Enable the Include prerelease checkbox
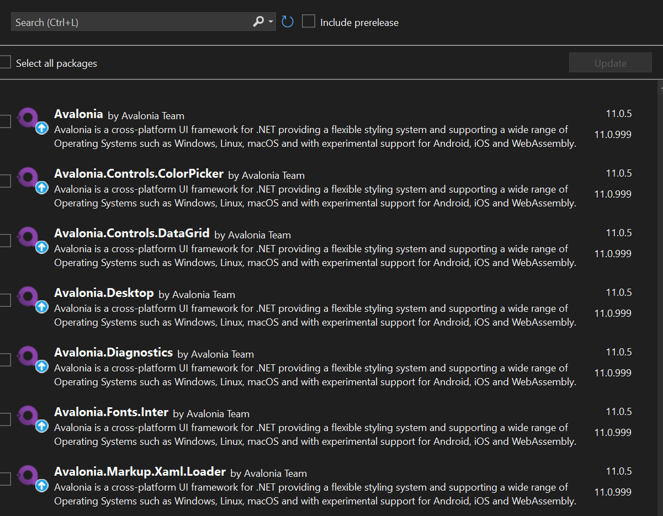This screenshot has height=516, width=663. coord(309,21)
